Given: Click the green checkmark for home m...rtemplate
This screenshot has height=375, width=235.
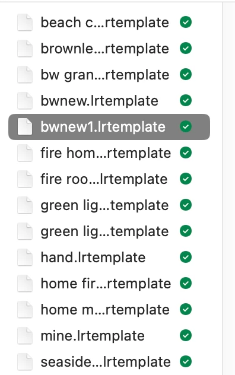Looking at the screenshot, I should pyautogui.click(x=186, y=309).
